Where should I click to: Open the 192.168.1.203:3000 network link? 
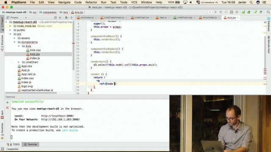(x=60, y=119)
